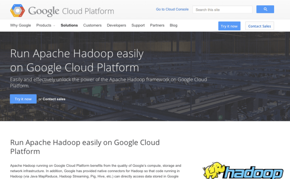The height and width of the screenshot is (179, 290).
Task: Click the Go to Cloud Console link
Action: point(172,9)
